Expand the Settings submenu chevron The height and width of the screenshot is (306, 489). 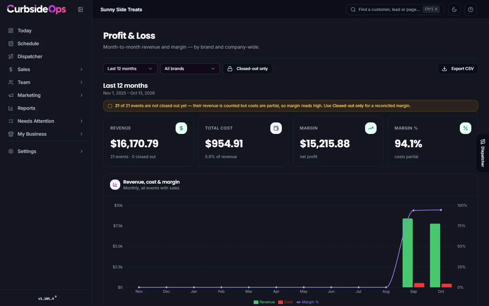point(81,151)
